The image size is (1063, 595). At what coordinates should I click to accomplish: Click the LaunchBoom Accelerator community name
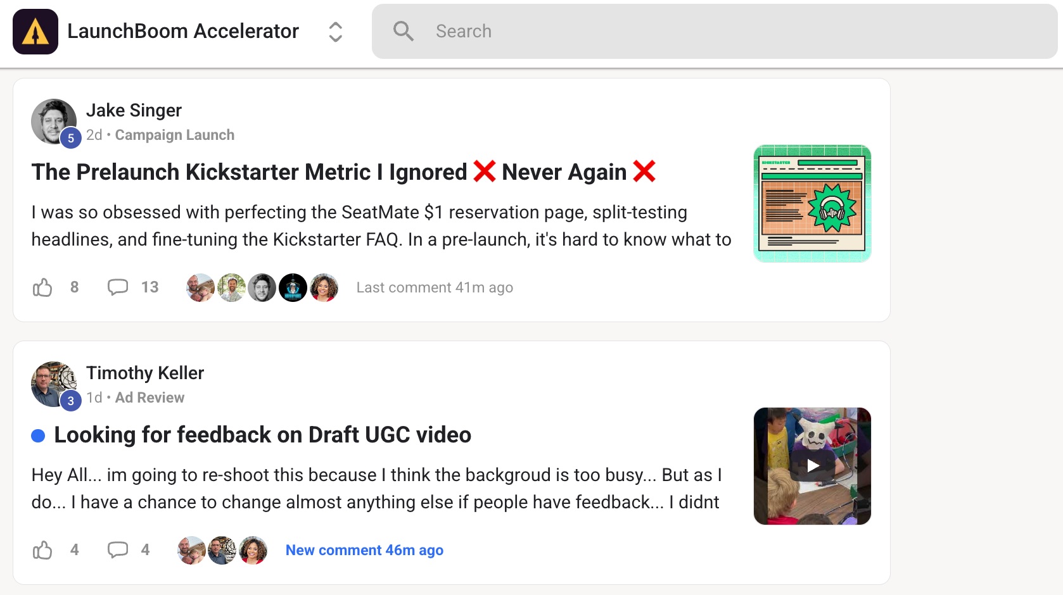pos(182,31)
